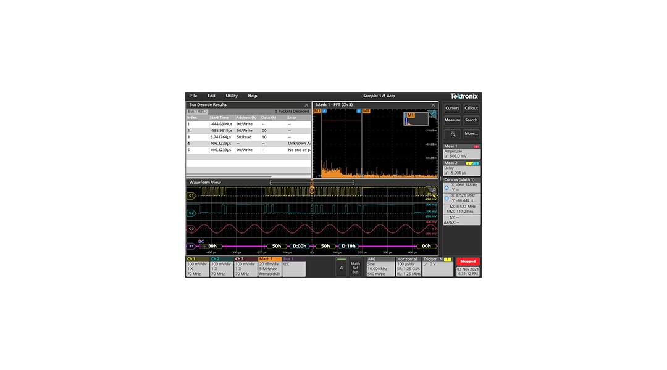Select cursor B marker in FFT view
The width and height of the screenshot is (667, 370).
359,111
